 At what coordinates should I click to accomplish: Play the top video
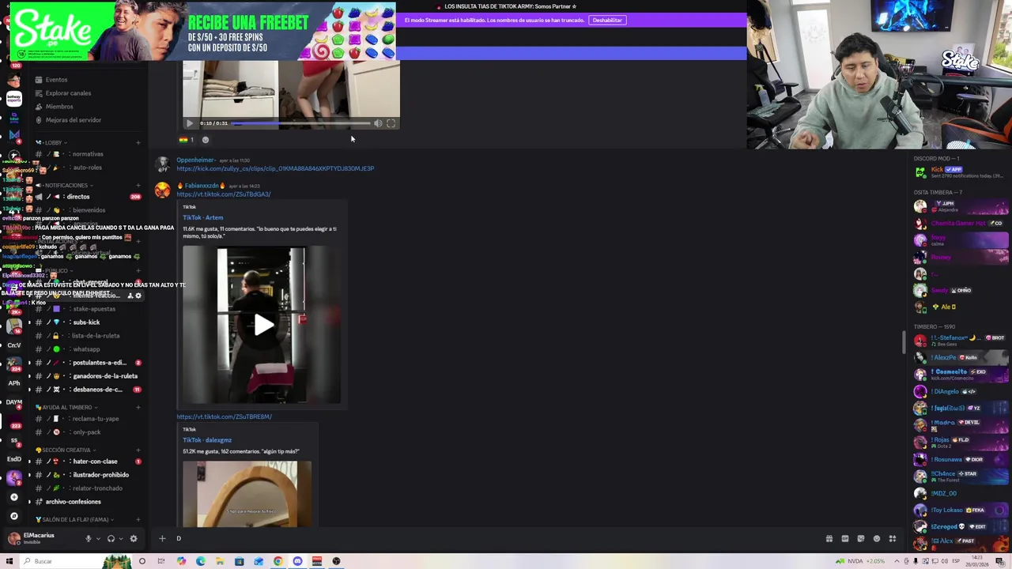[x=189, y=123]
